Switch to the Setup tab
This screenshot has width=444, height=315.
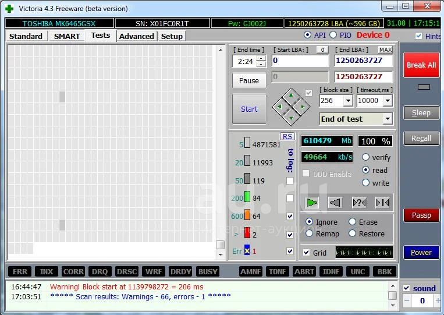pos(172,36)
